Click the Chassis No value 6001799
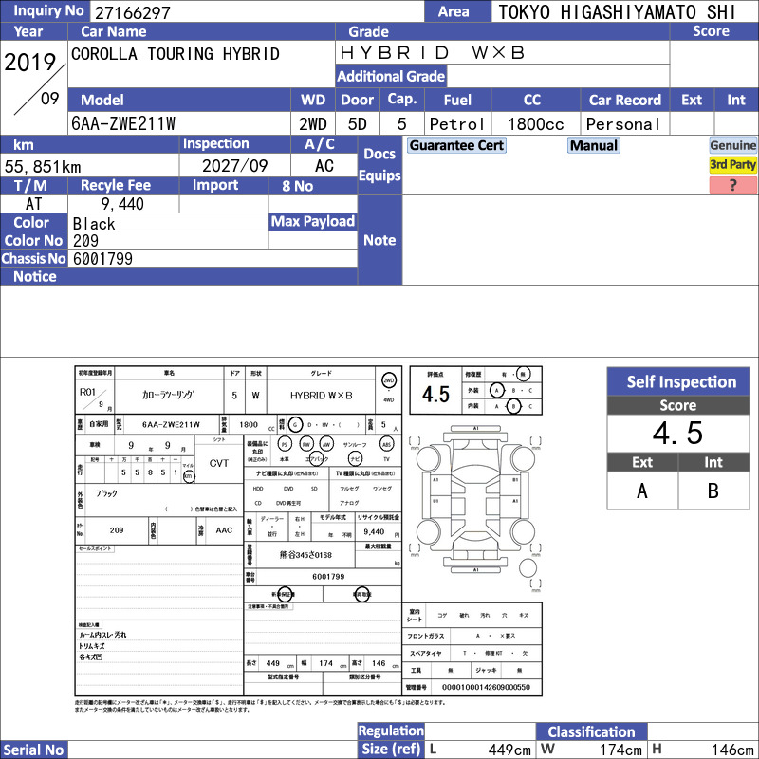Viewport: 759px width, 759px height. [102, 259]
